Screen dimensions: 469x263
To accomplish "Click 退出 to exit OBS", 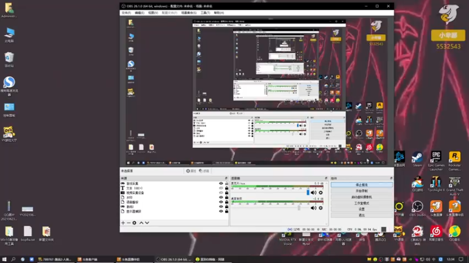I will 362,215.
